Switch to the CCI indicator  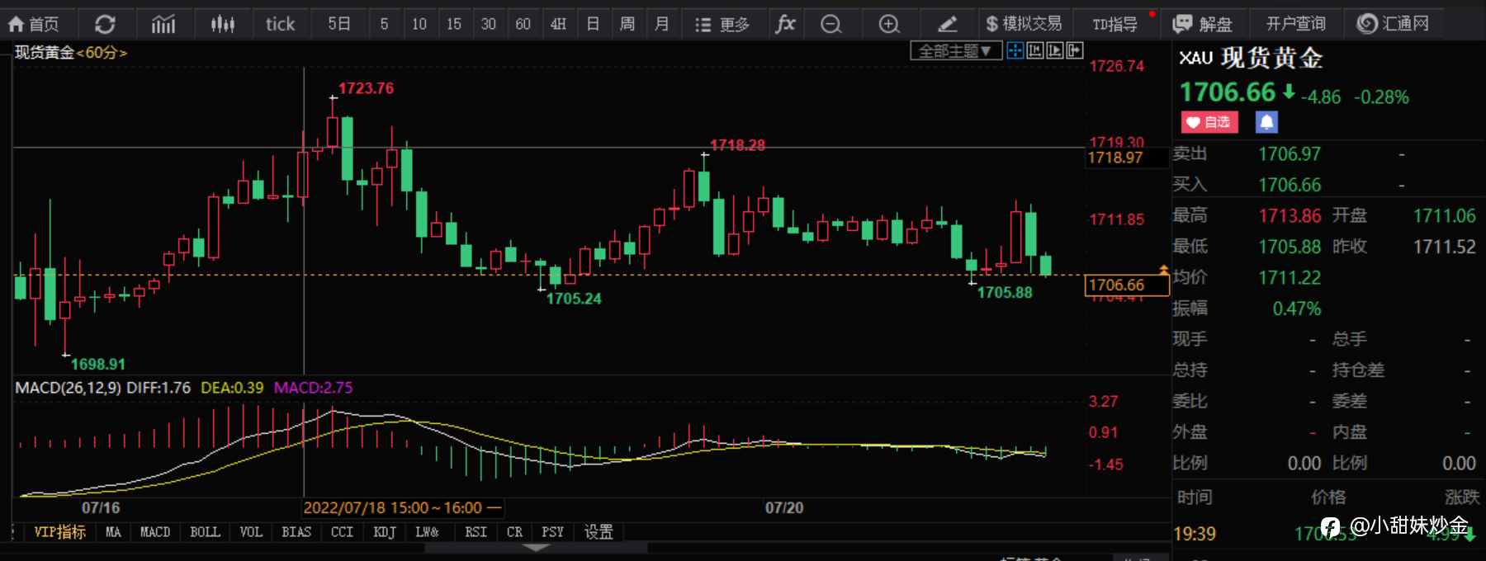342,532
